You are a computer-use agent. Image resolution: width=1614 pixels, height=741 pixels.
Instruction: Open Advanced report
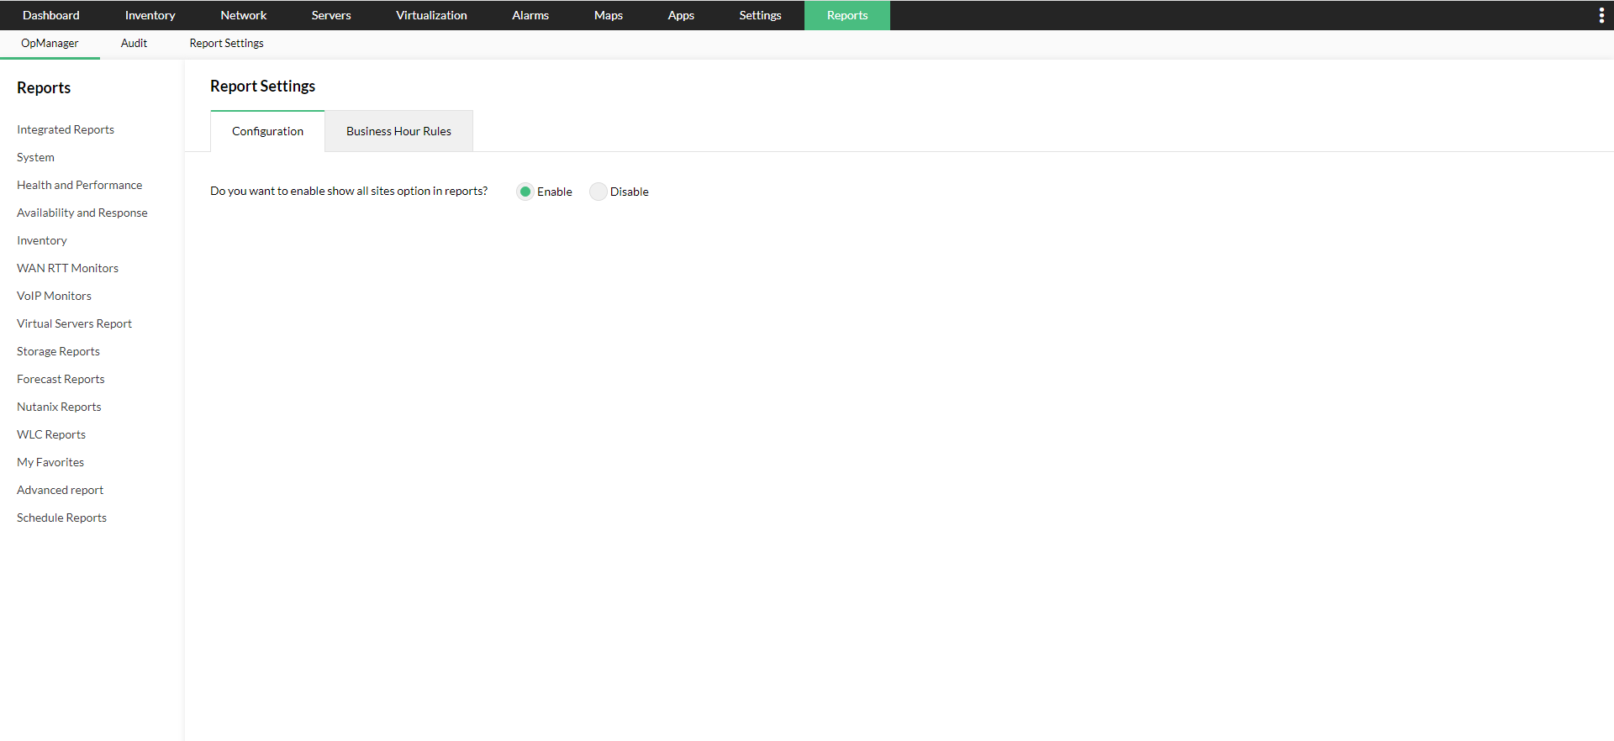[60, 490]
